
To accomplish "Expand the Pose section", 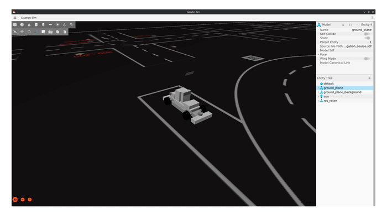I will (x=318, y=55).
